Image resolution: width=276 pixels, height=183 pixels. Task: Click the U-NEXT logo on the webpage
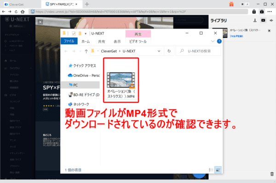point(17,19)
